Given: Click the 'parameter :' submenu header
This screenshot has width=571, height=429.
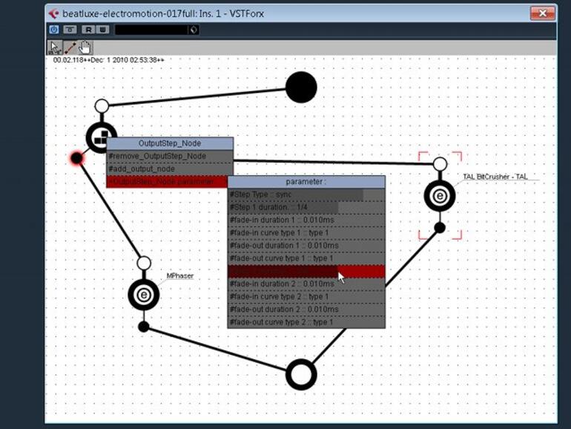Looking at the screenshot, I should coord(306,182).
